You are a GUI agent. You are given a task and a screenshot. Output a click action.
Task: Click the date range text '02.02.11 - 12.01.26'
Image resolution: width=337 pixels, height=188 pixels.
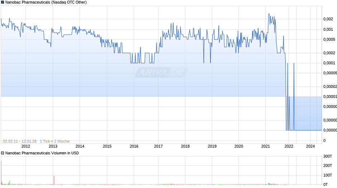pyautogui.click(x=20, y=141)
